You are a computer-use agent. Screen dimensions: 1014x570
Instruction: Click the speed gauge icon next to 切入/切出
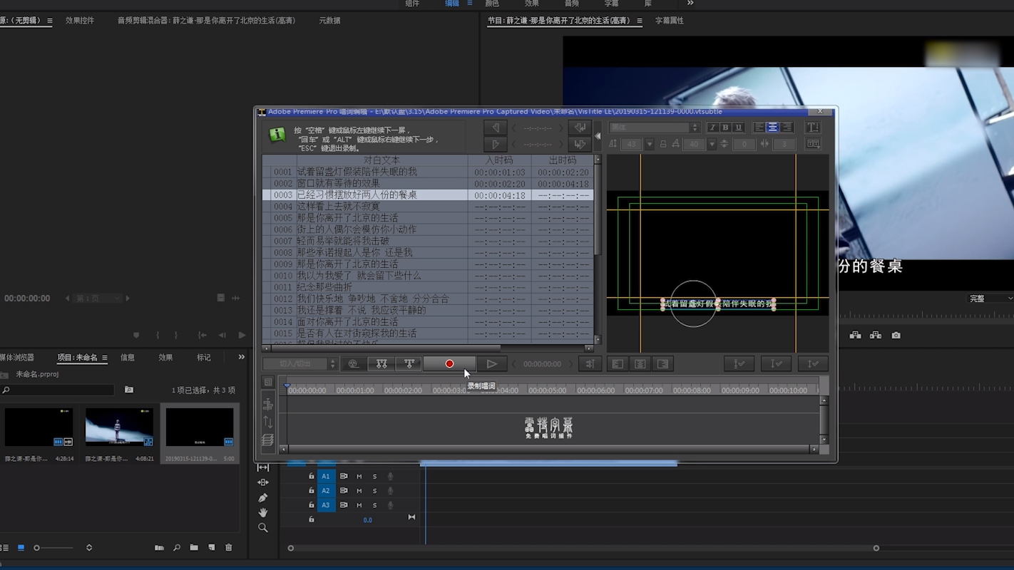(x=353, y=364)
